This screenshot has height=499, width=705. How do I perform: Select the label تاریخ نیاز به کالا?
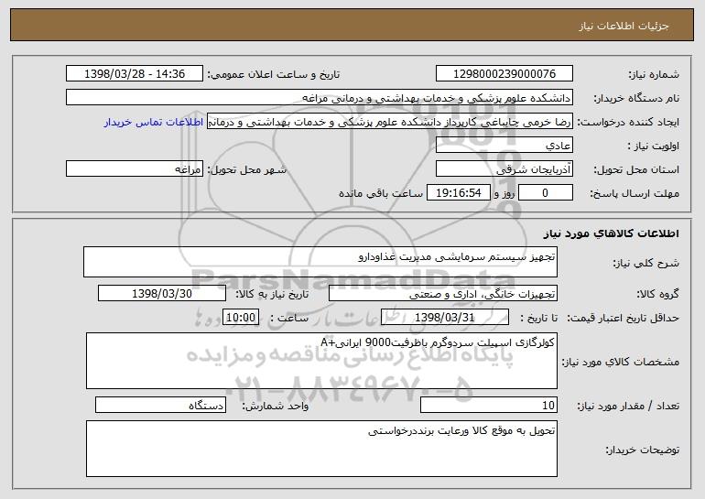[x=272, y=295]
